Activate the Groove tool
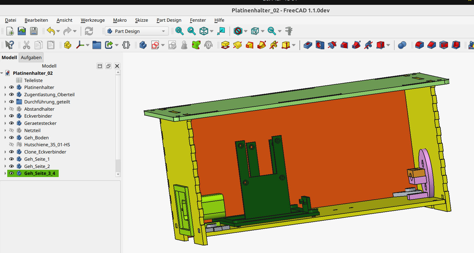This screenshot has width=474, height=253. (332, 45)
